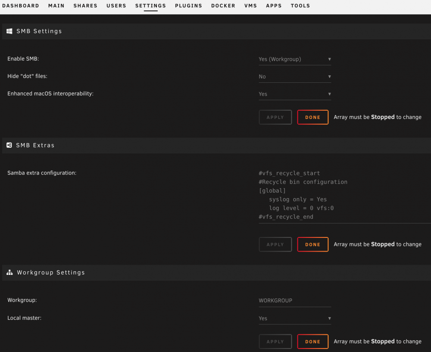Viewport: 431px width, 352px height.
Task: Click Apply in Workgroup Settings section
Action: click(275, 342)
